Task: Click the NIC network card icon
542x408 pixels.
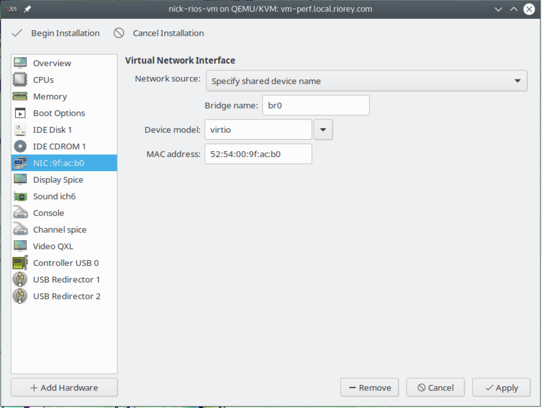Action: tap(20, 163)
